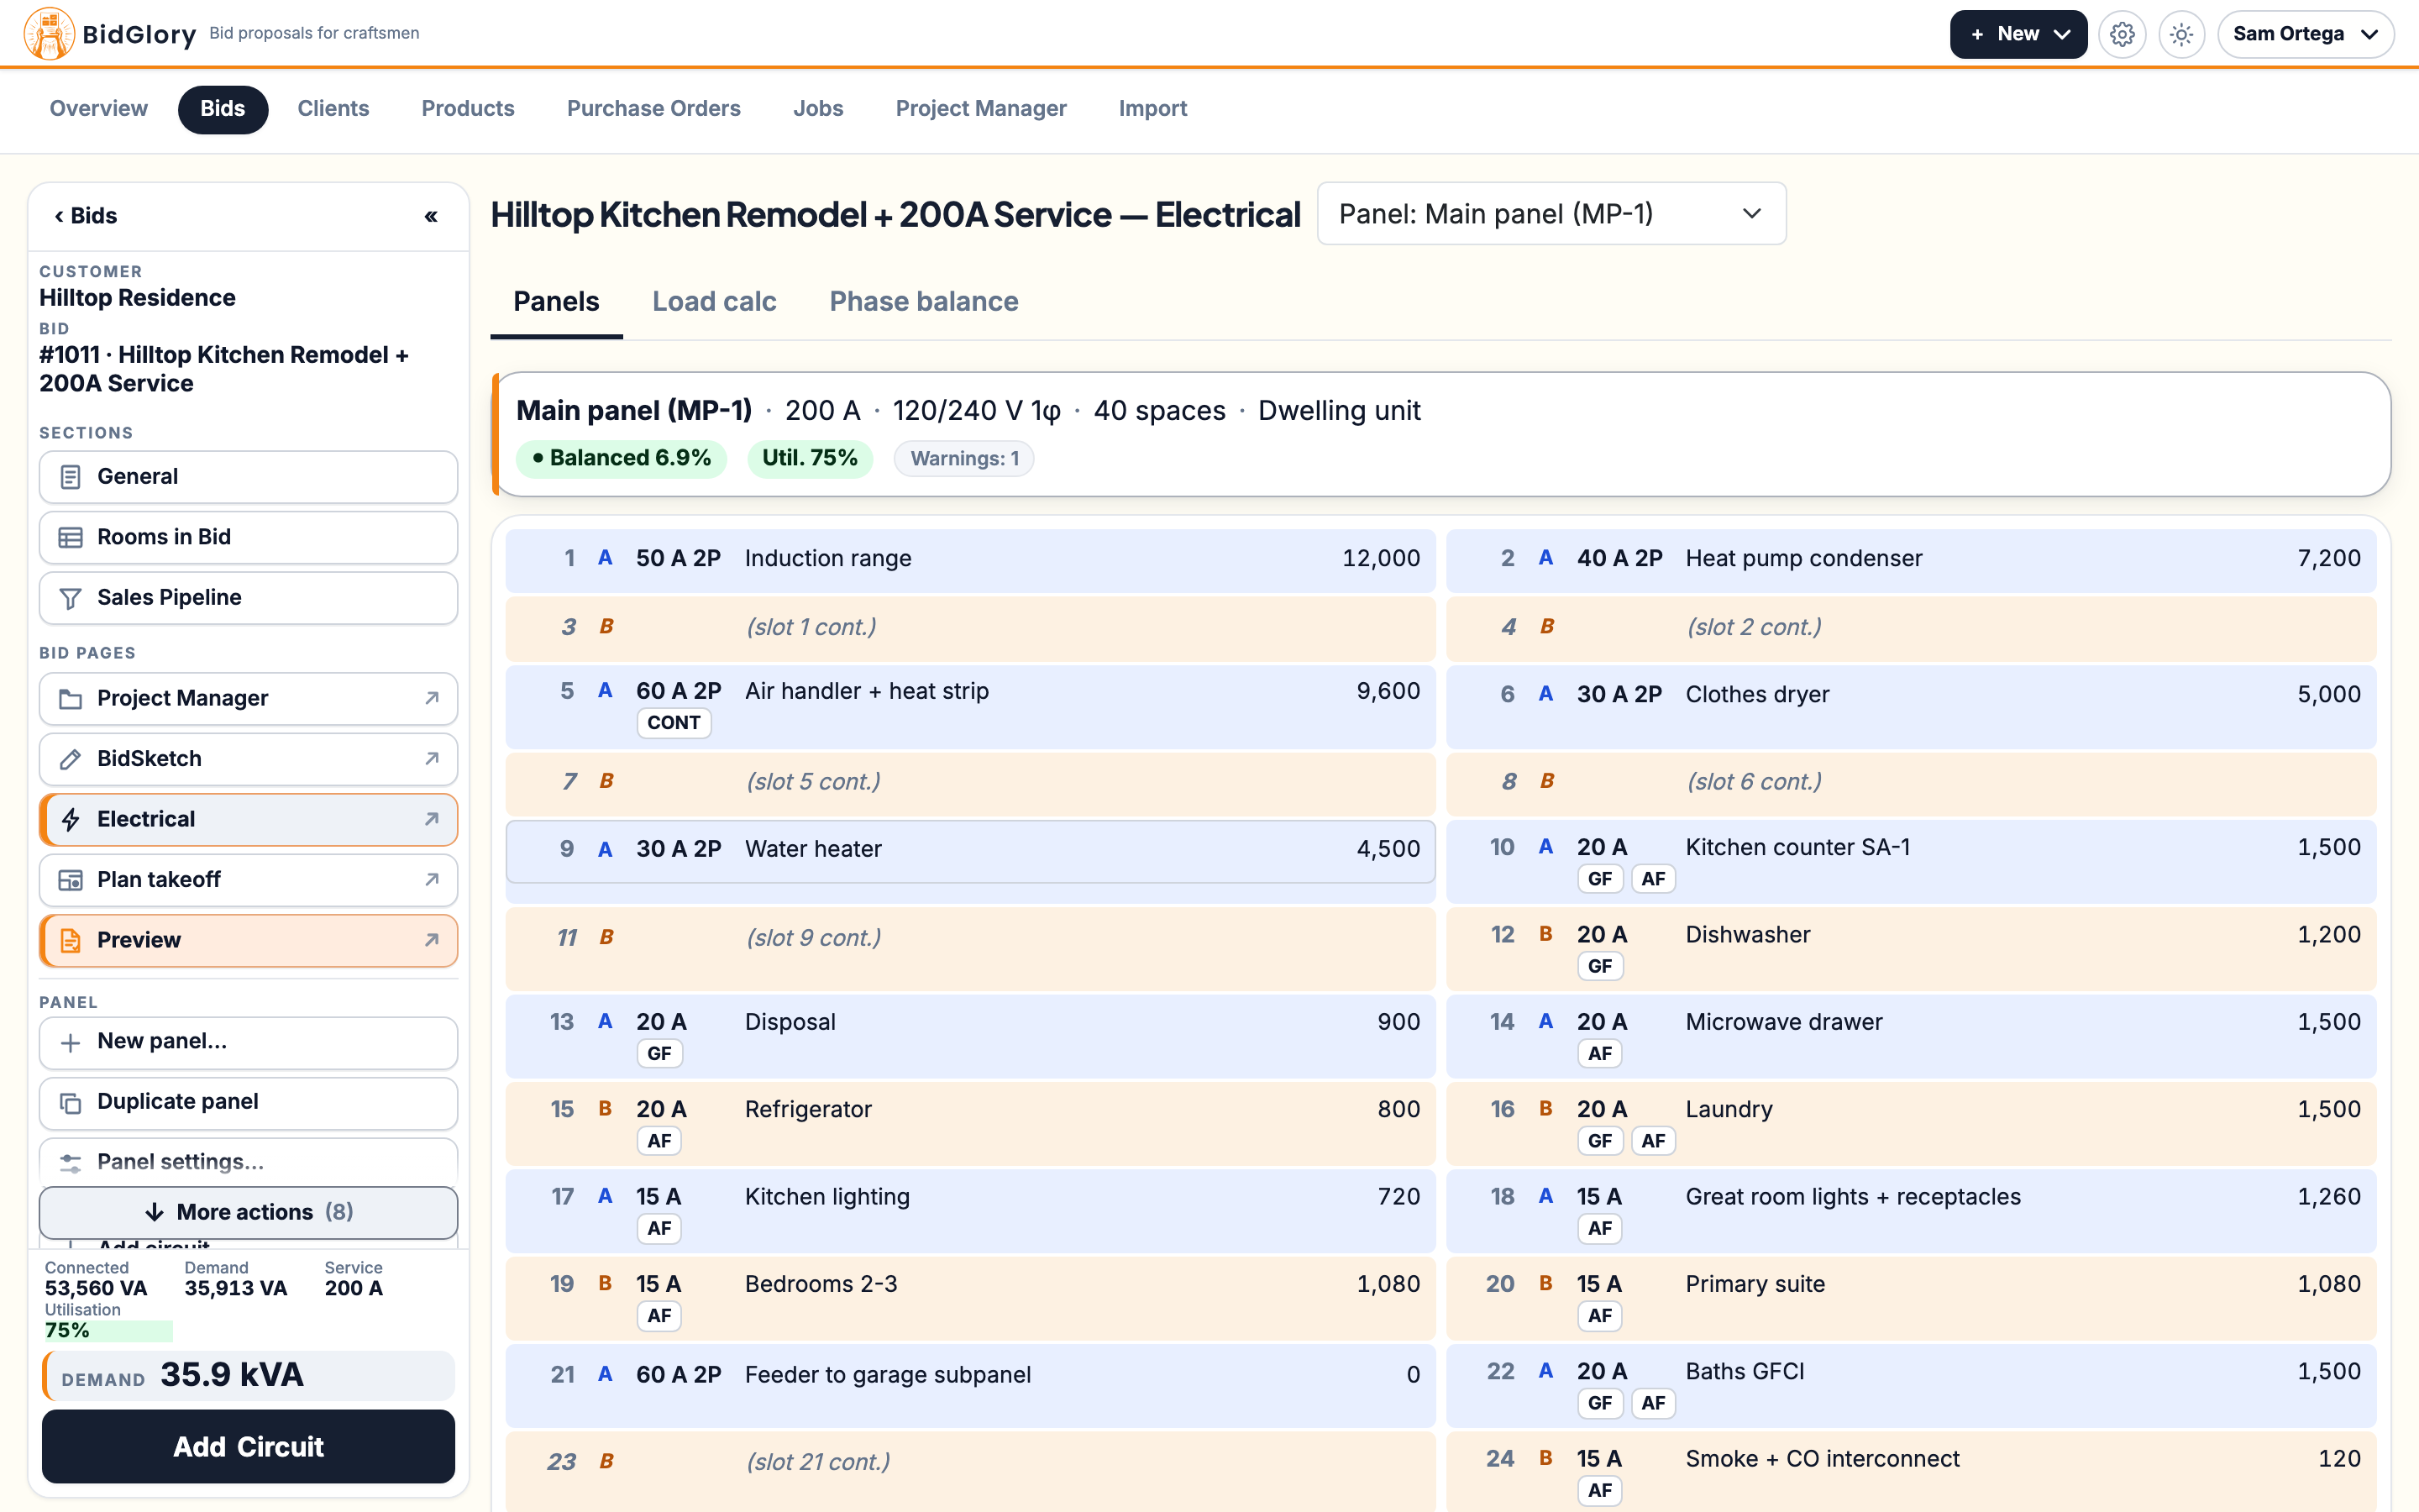Click the Heat pump condenser 7,200 value
The width and height of the screenshot is (2419, 1512).
[2329, 559]
